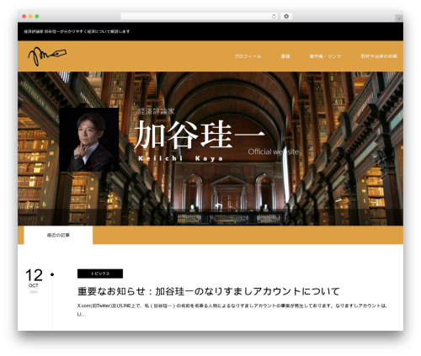Open the 取材や出演の依頼 menu item

(379, 56)
